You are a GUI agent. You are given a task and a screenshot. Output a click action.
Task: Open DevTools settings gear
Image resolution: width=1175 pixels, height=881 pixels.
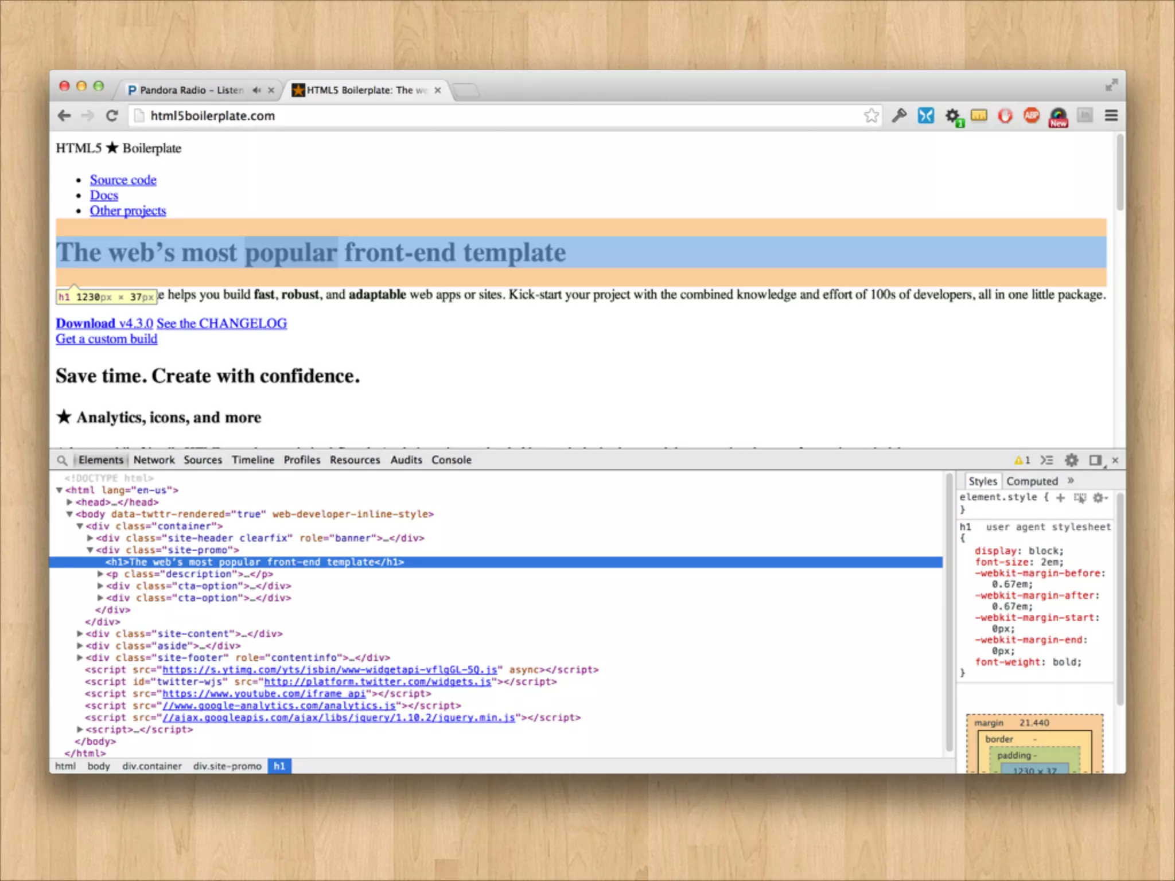tap(1071, 460)
